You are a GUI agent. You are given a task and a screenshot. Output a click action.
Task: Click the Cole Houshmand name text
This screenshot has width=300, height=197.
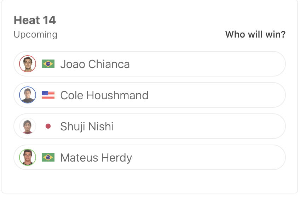click(104, 95)
